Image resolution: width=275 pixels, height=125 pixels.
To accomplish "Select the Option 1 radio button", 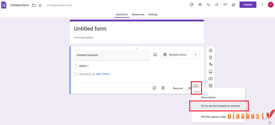I will click(x=76, y=66).
